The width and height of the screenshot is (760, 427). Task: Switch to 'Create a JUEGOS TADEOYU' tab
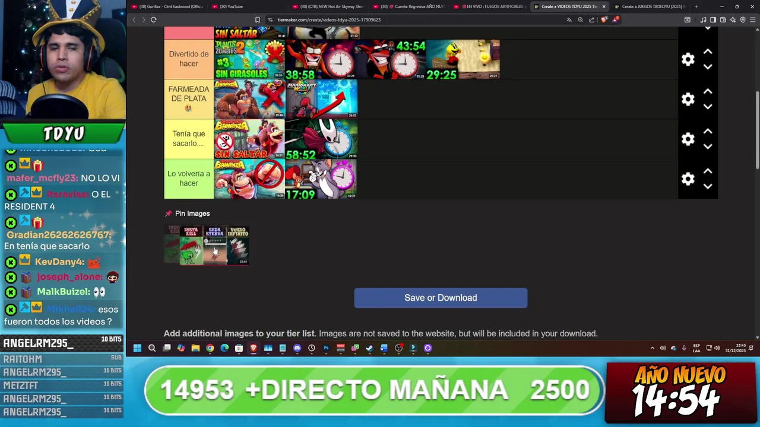pos(651,7)
